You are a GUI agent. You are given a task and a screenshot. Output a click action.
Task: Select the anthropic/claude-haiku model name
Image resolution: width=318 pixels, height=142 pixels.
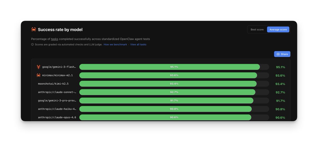[57, 109]
